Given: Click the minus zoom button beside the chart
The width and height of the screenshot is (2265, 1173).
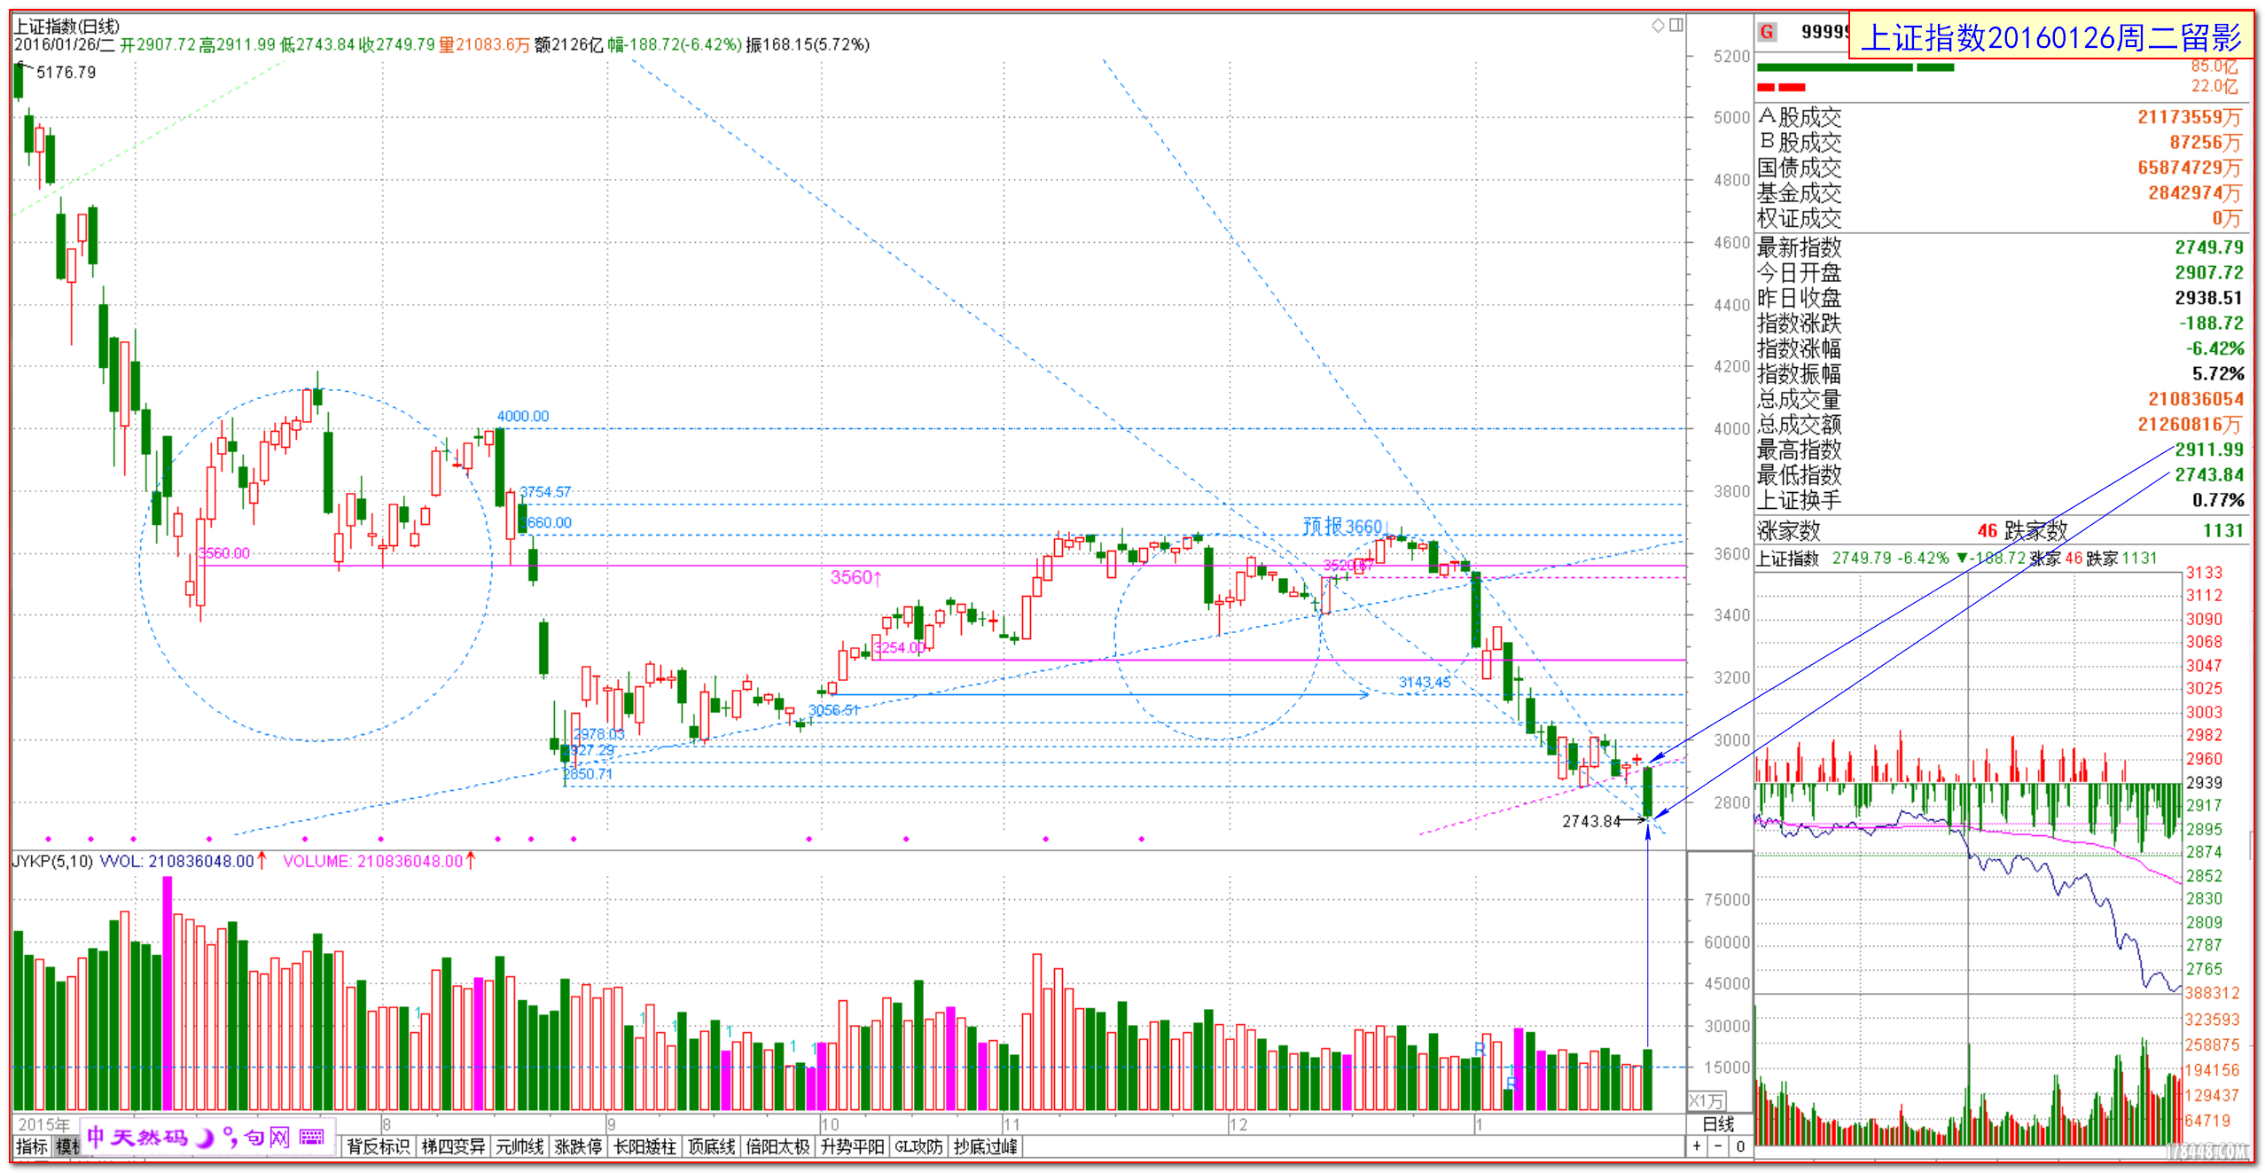Looking at the screenshot, I should click(1718, 1146).
